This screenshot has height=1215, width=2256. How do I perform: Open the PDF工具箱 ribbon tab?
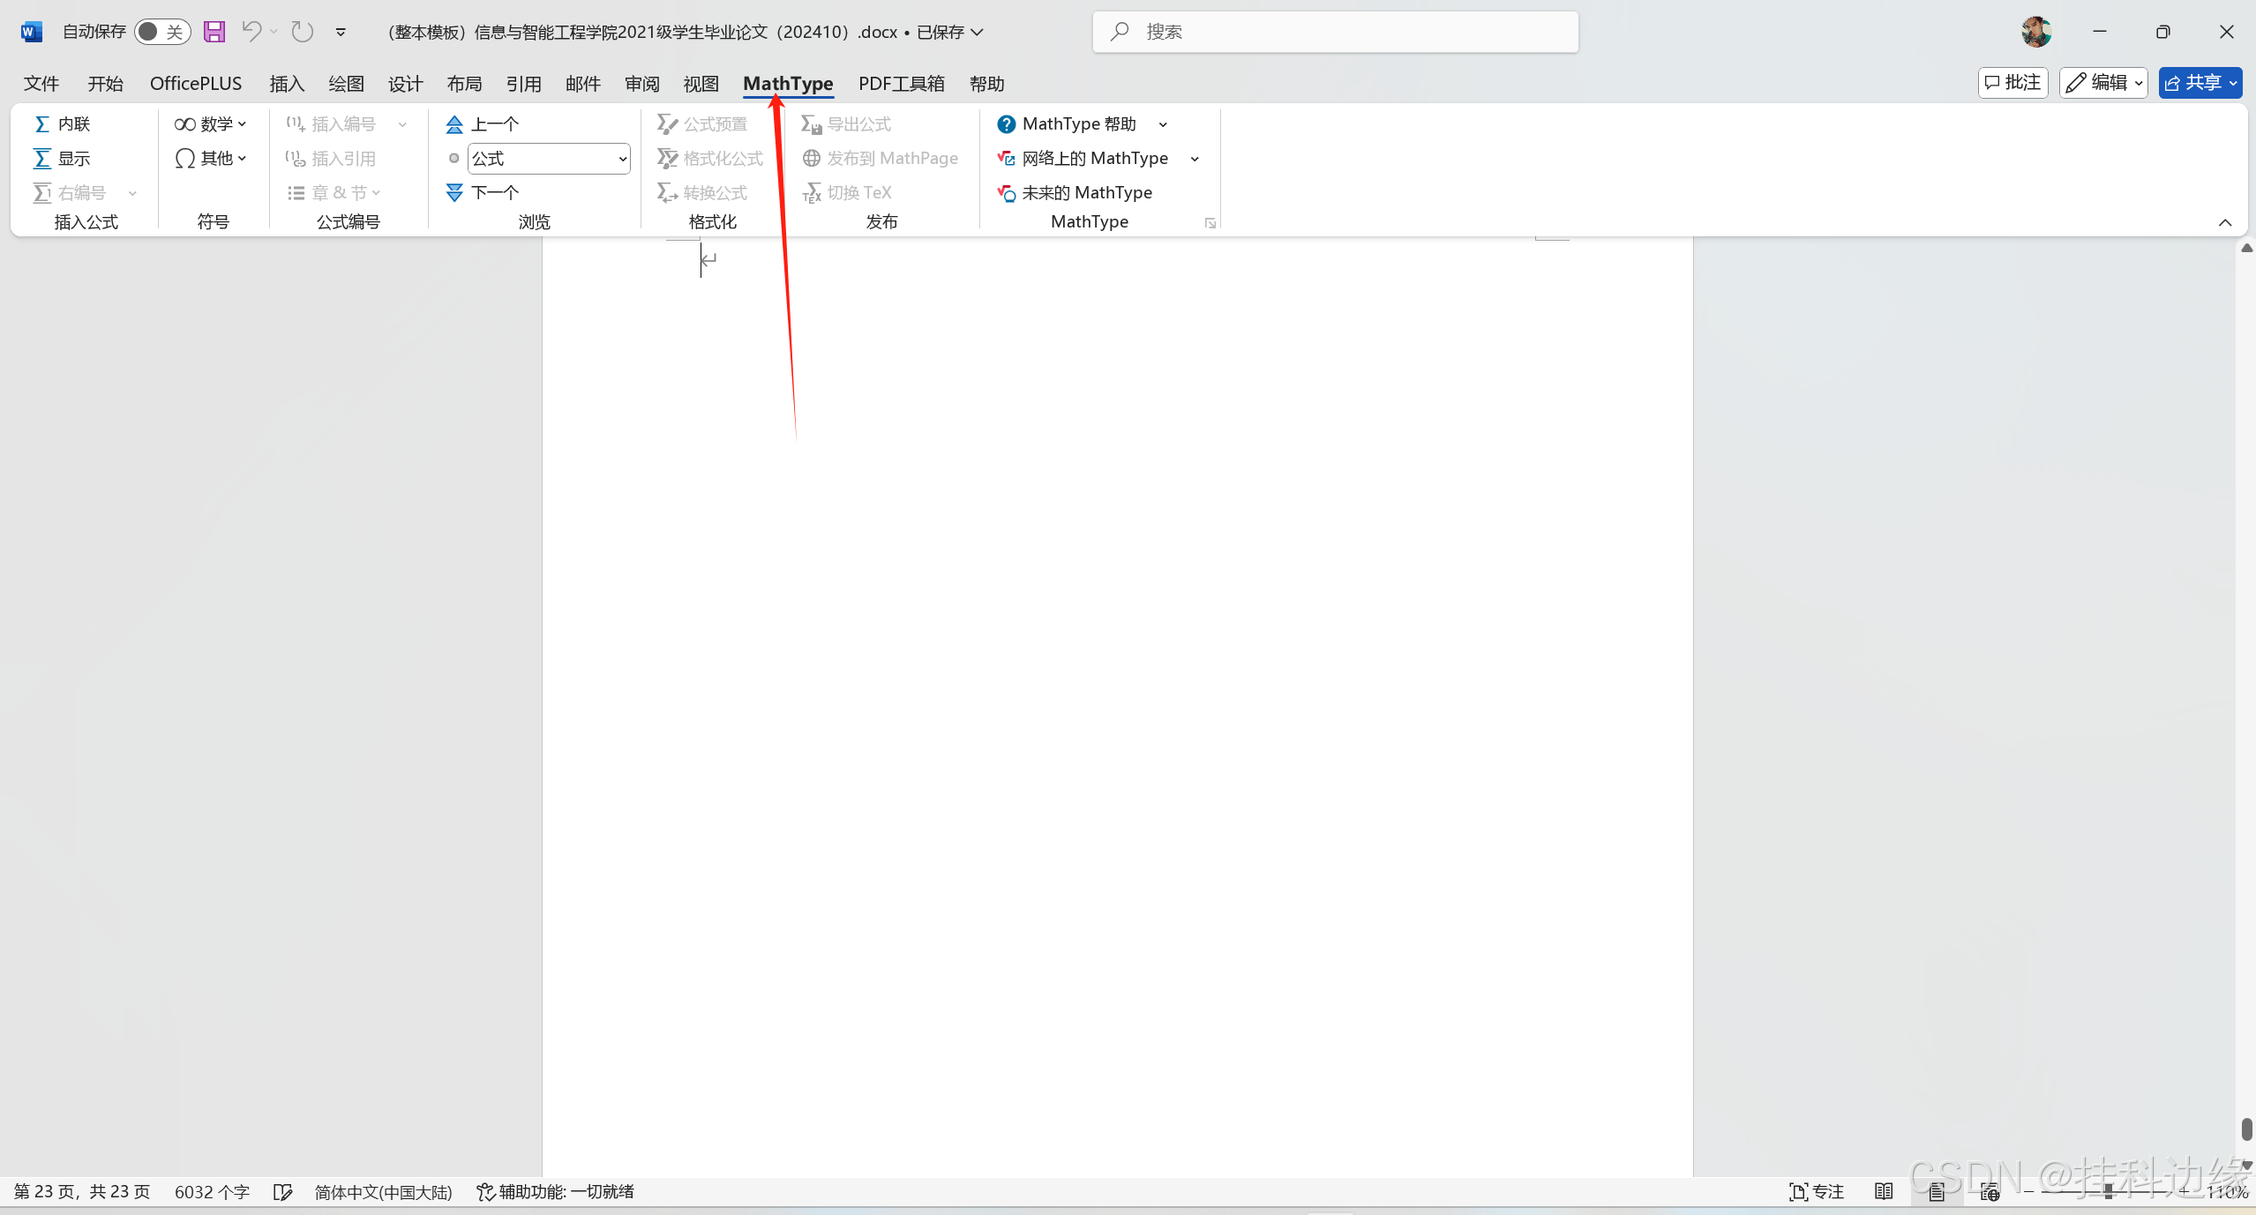click(x=901, y=84)
